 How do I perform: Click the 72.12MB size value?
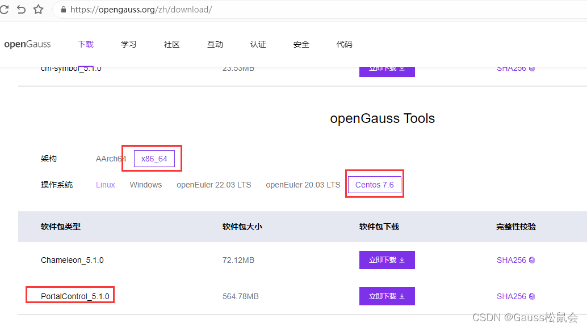pos(238,260)
